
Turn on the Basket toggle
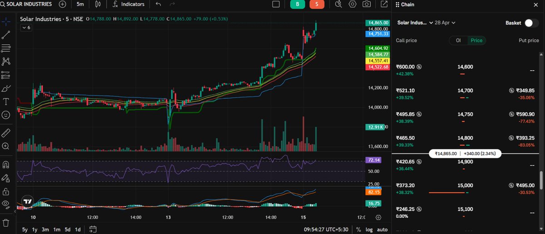point(531,23)
